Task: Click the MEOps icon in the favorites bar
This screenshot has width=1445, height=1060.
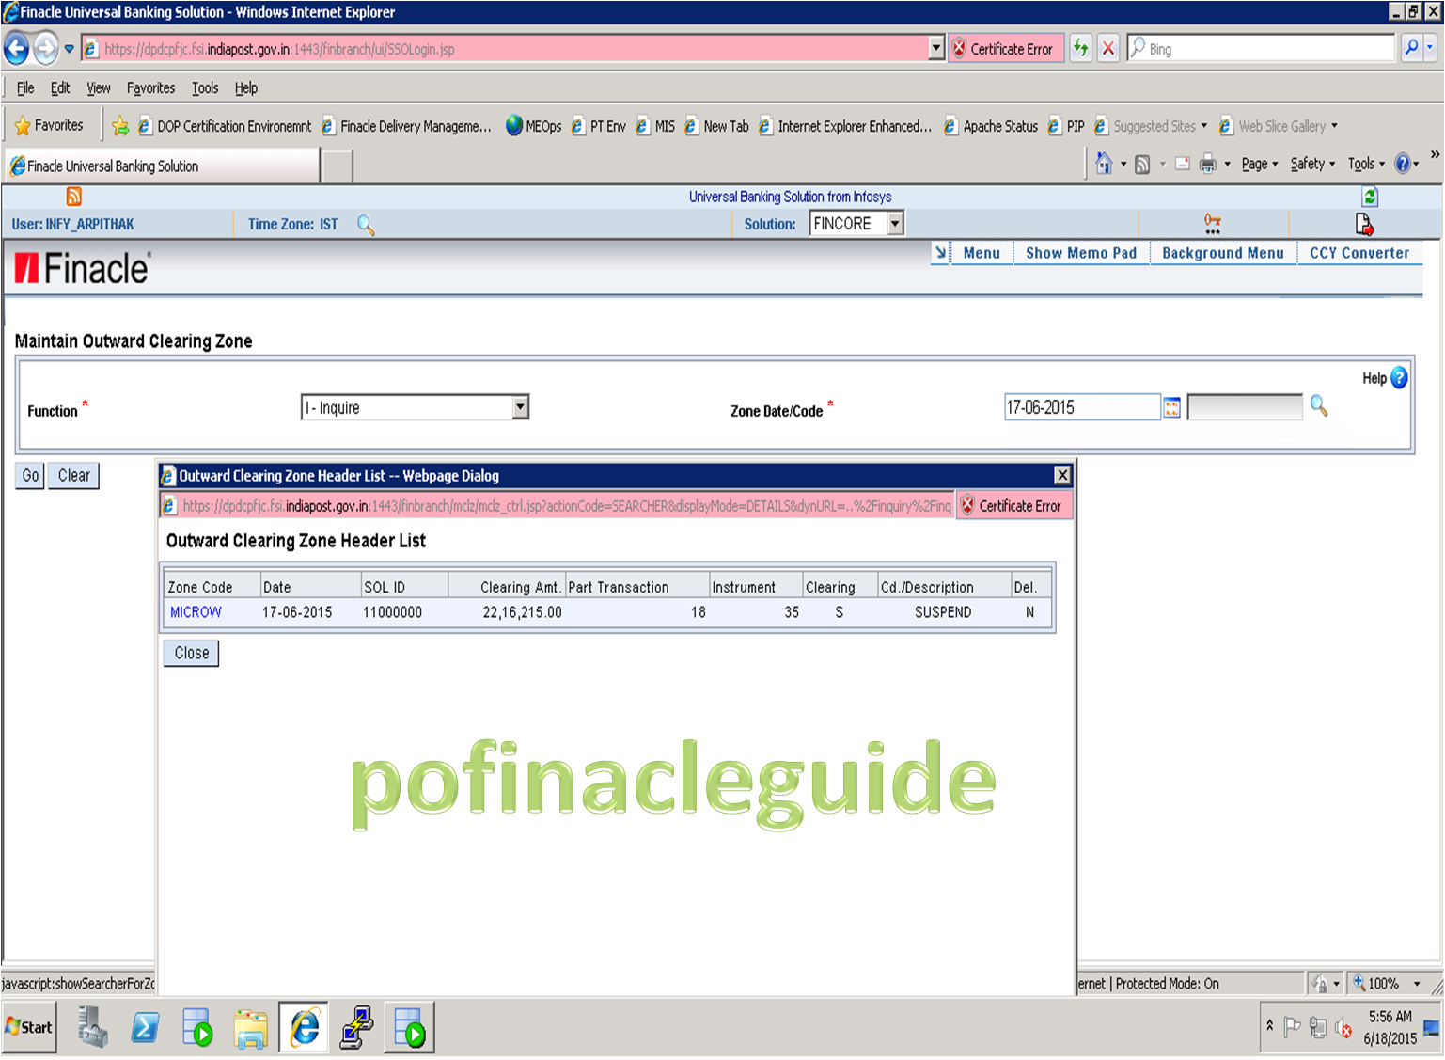Action: click(x=514, y=125)
